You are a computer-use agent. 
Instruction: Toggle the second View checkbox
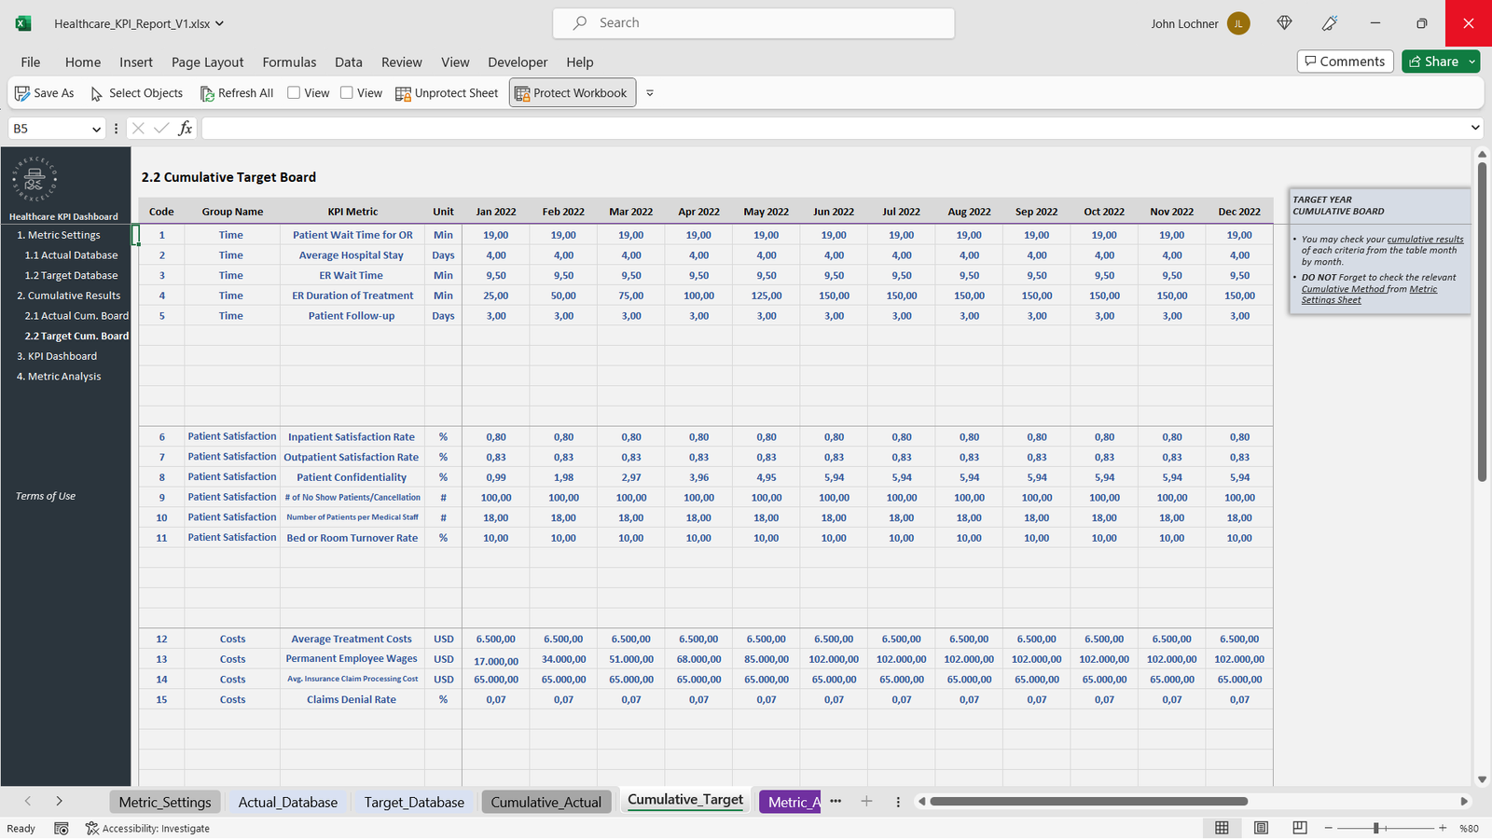click(x=347, y=93)
